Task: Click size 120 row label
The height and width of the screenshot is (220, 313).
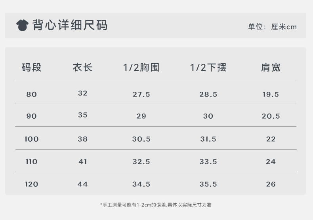Action: coord(31,184)
